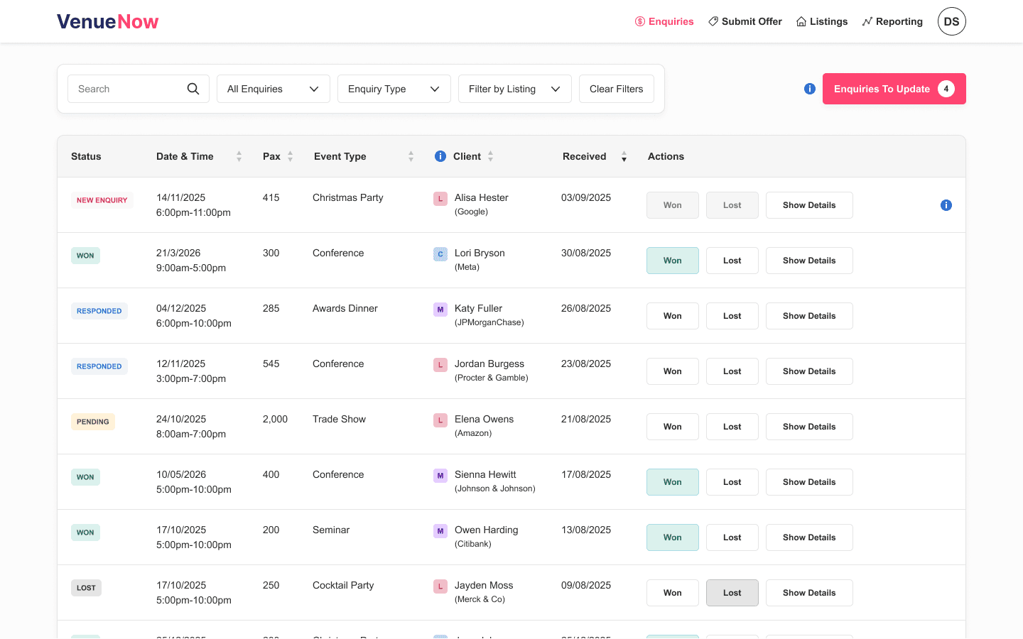Image resolution: width=1023 pixels, height=639 pixels.
Task: Sort by Date & Time arrows
Action: pyautogui.click(x=239, y=156)
